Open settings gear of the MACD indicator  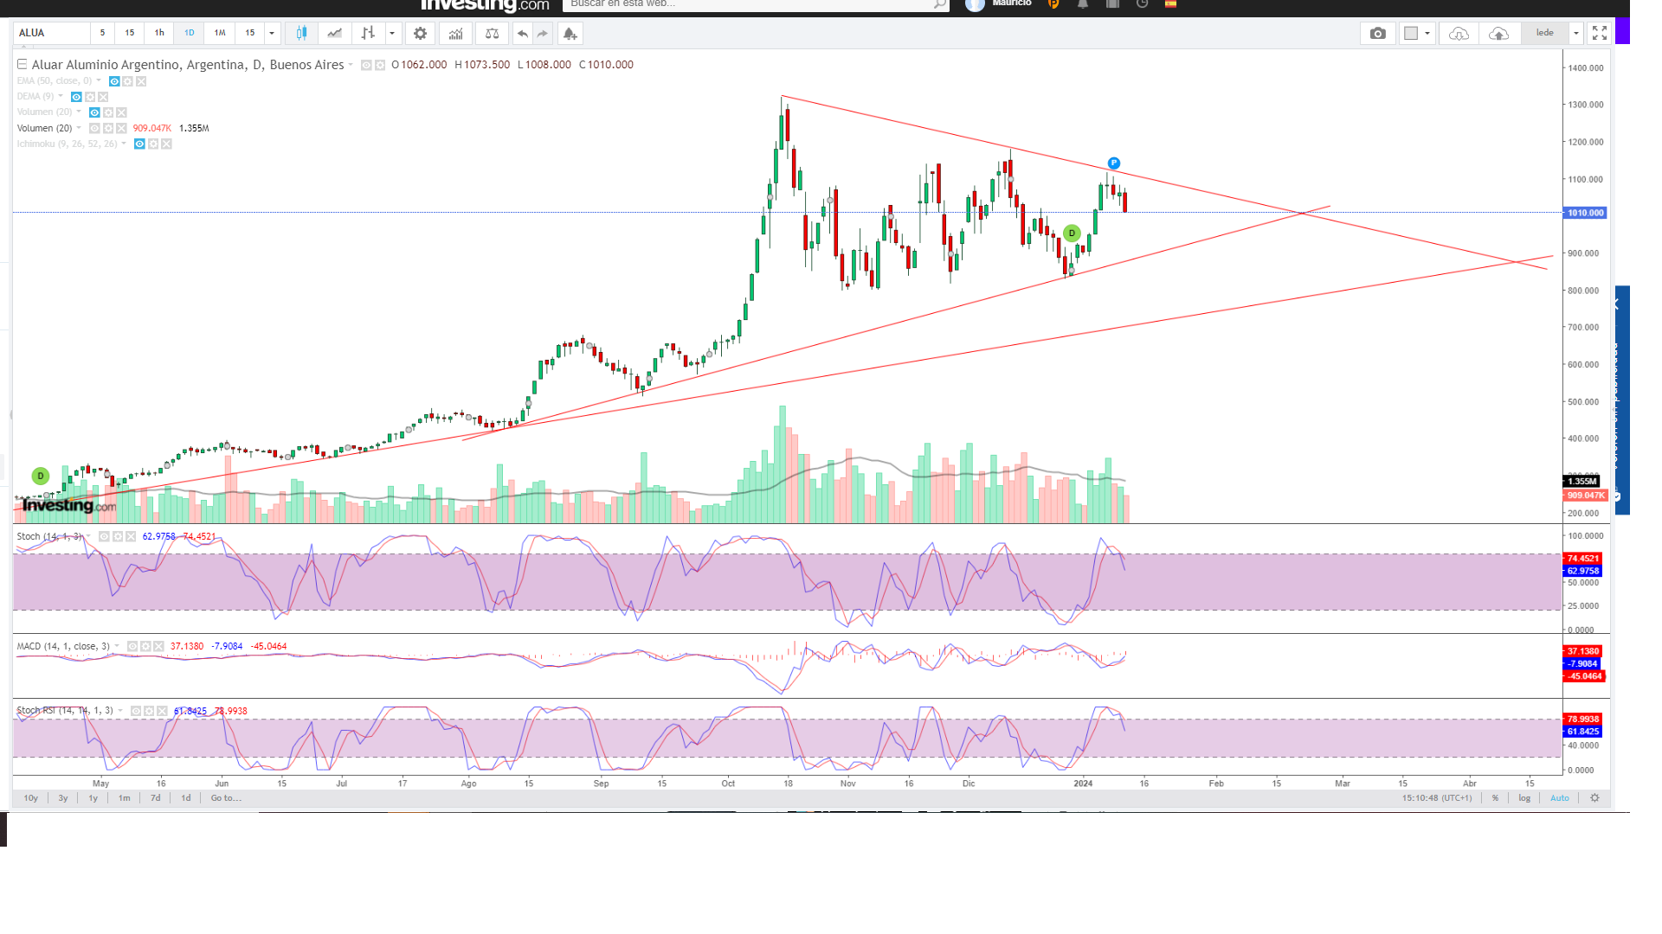tap(145, 647)
